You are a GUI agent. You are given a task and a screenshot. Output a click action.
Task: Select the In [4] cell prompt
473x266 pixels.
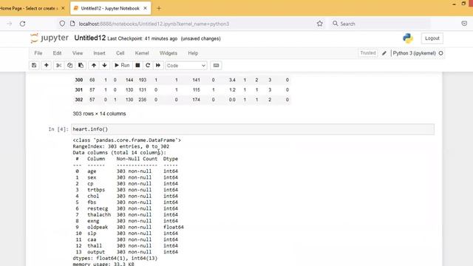58,129
